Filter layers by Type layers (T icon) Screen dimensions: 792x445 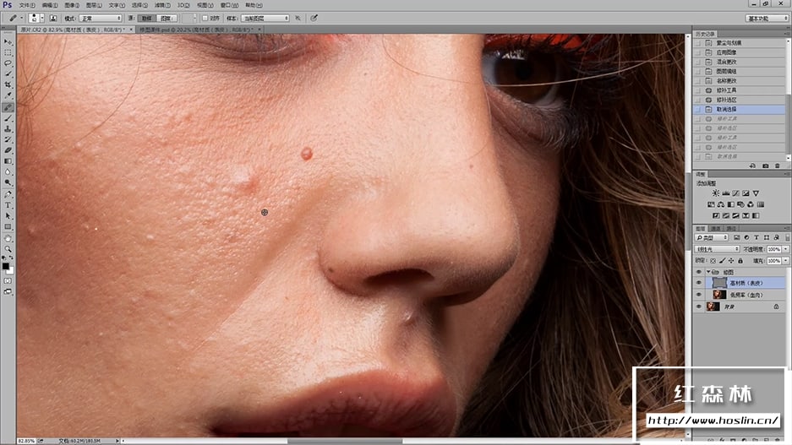coord(756,237)
